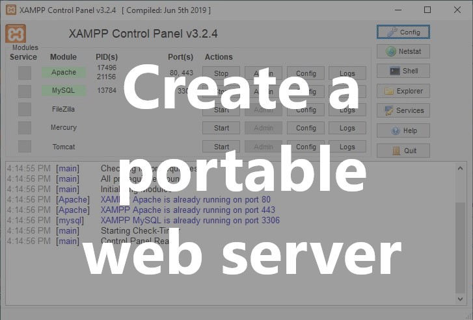Click the log scroll up arrow

pyautogui.click(x=460, y=168)
